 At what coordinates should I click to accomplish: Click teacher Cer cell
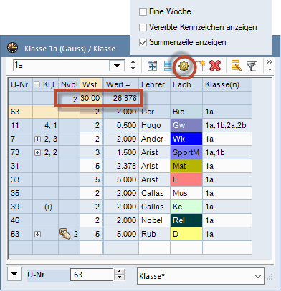(154, 112)
